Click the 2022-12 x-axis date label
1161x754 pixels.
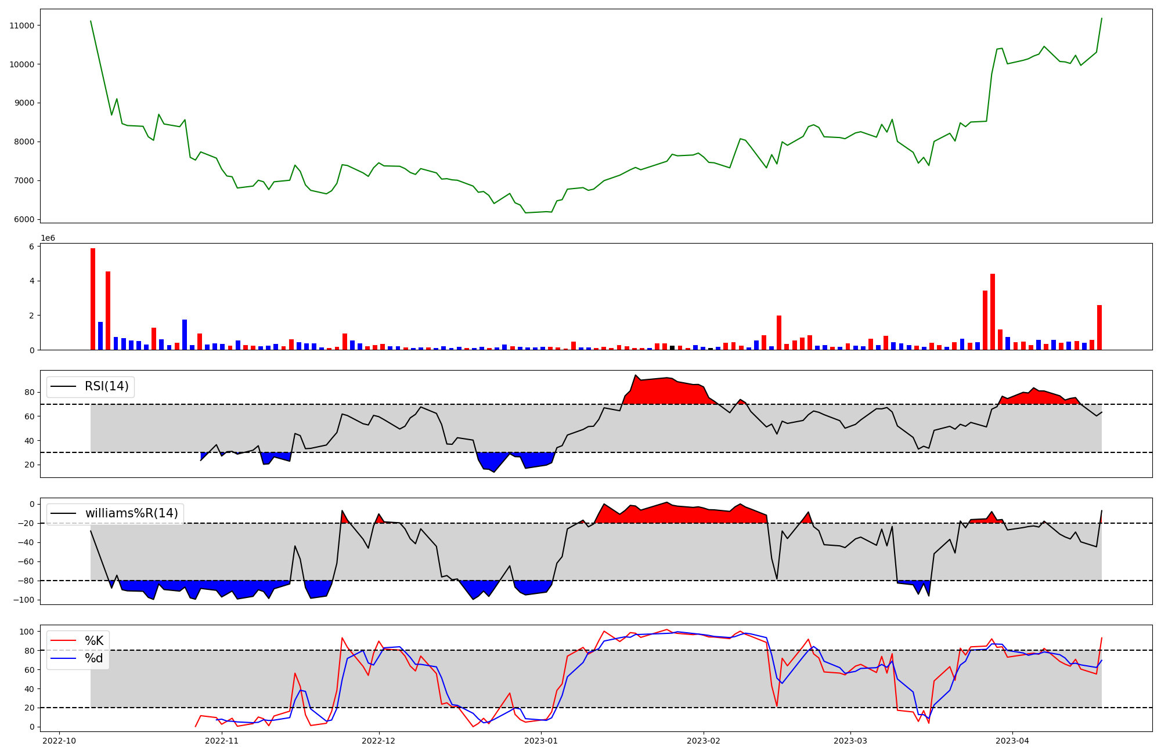[379, 741]
